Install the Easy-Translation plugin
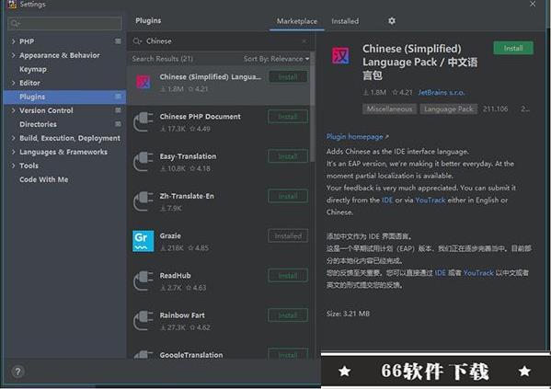551x389 pixels. [288, 156]
